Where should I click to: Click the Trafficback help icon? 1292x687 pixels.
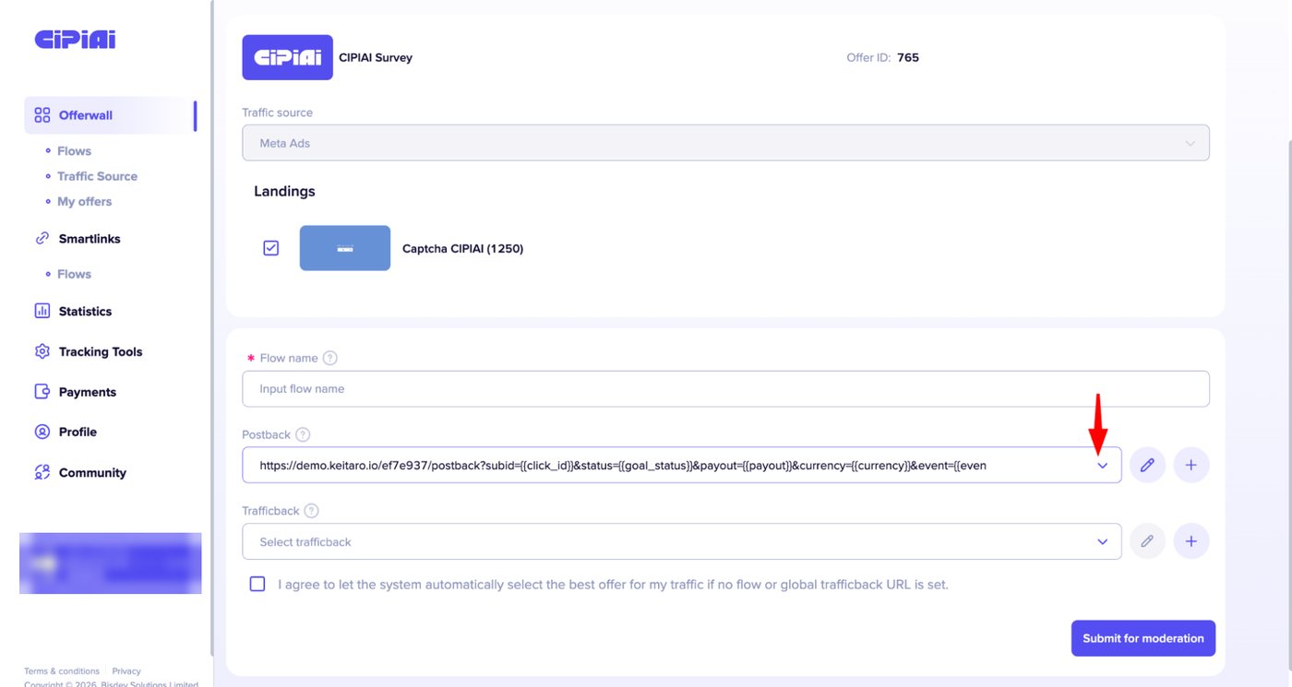click(x=312, y=511)
